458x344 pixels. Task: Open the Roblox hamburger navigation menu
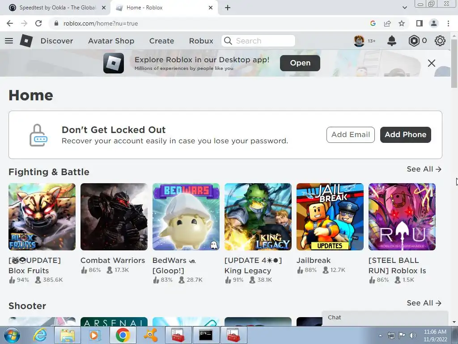(9, 41)
